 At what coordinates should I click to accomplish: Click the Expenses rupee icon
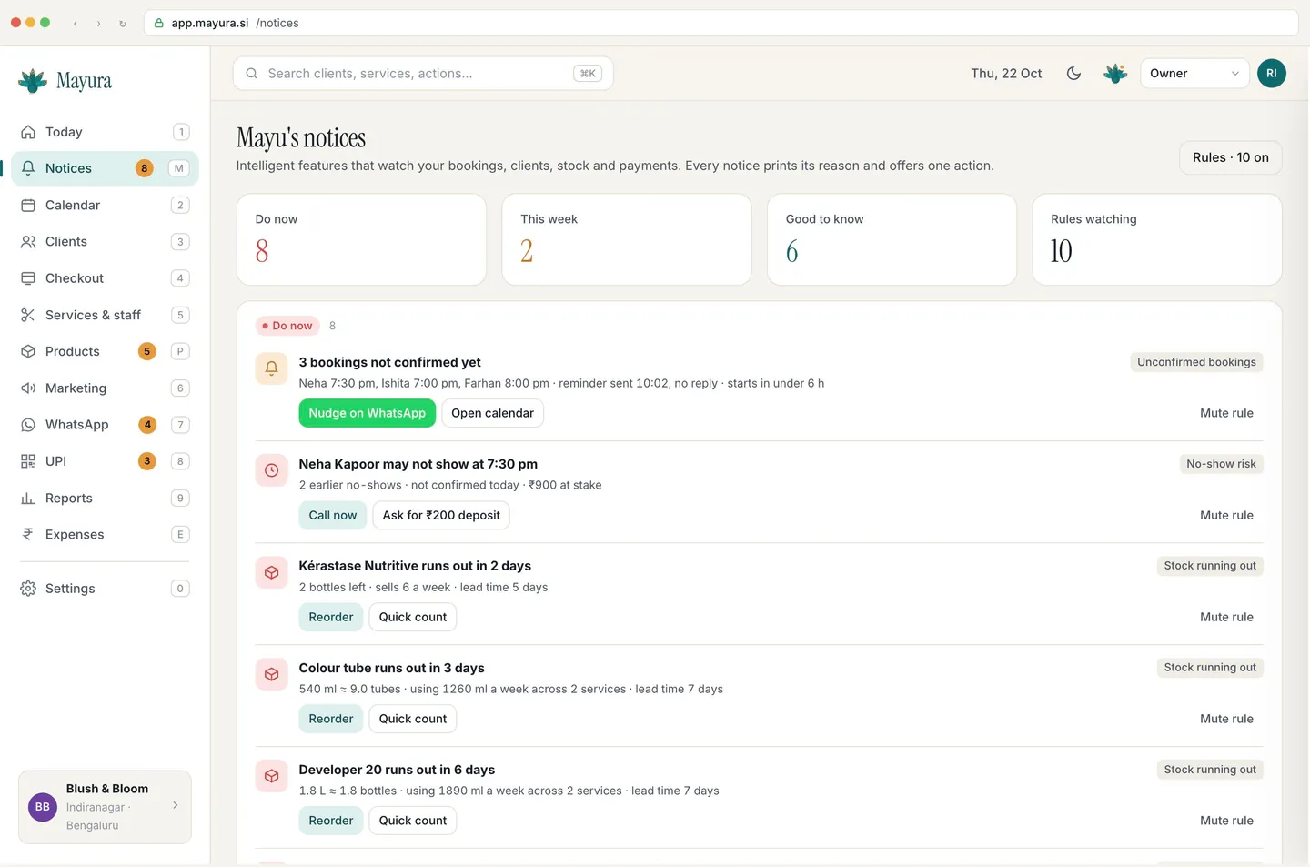(28, 535)
